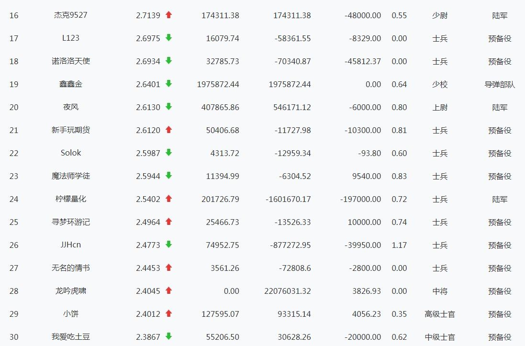Click red up arrow beside 小饼
Screen dimensions: 525x346
[x=168, y=313]
